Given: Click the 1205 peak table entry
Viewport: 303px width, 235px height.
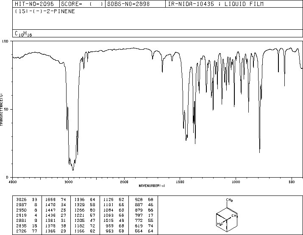Looking at the screenshot, I should 85,221.
